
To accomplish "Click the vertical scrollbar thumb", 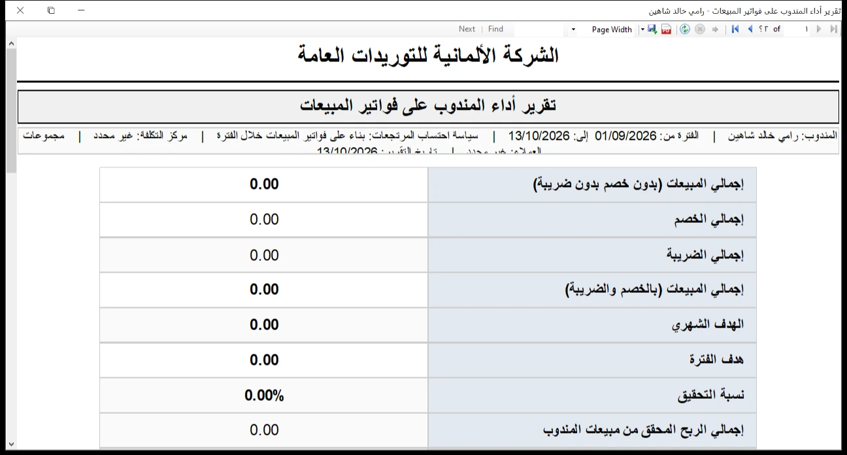I will [x=11, y=110].
